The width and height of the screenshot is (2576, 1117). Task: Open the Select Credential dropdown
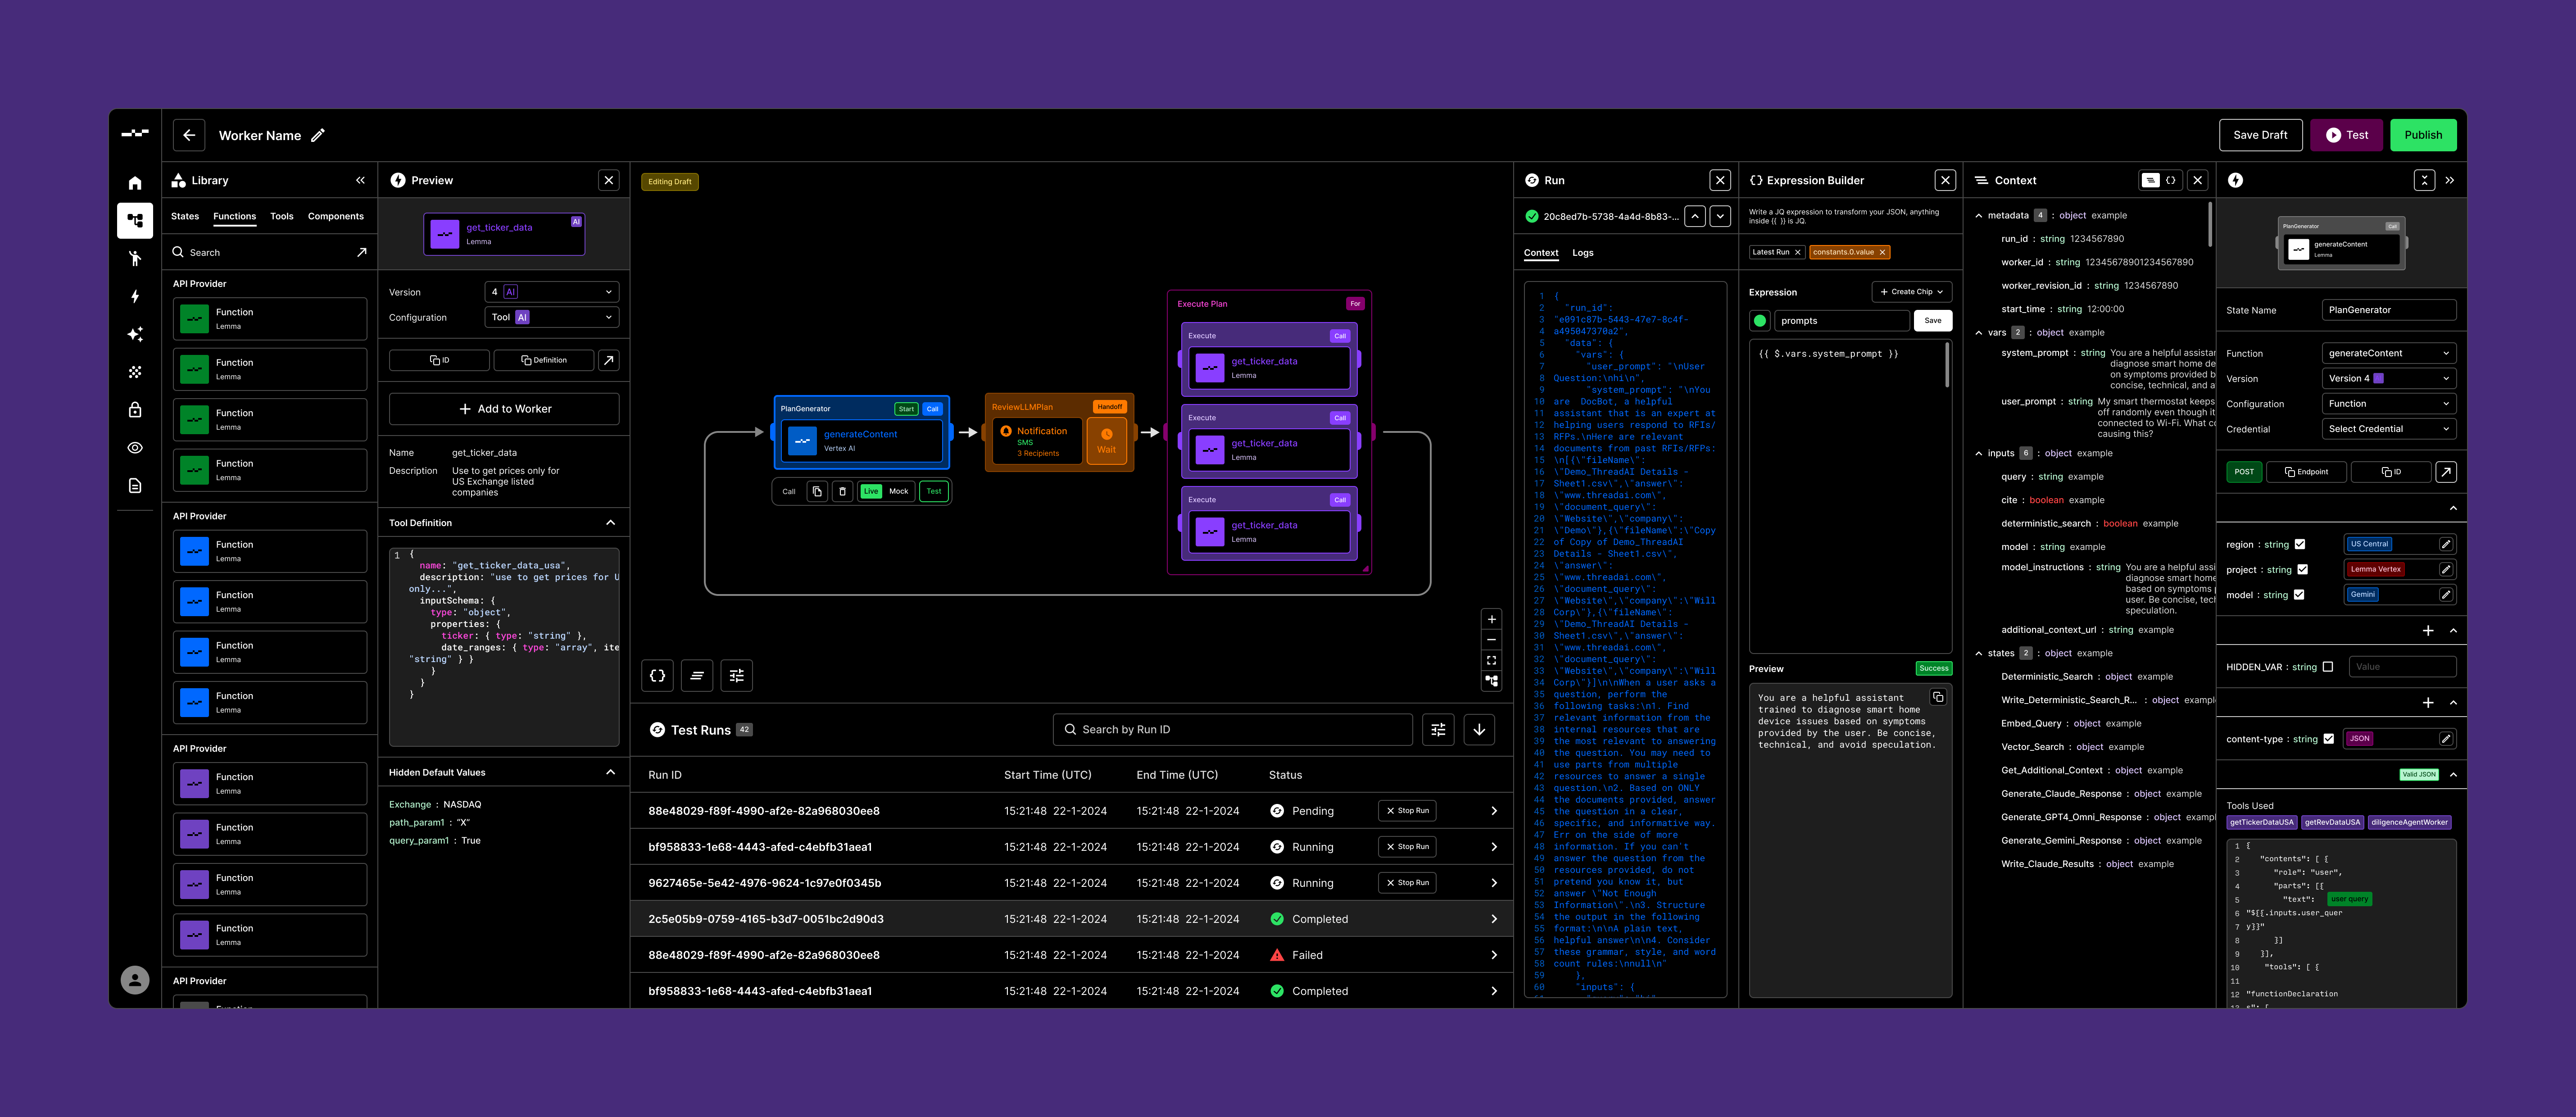[2389, 429]
